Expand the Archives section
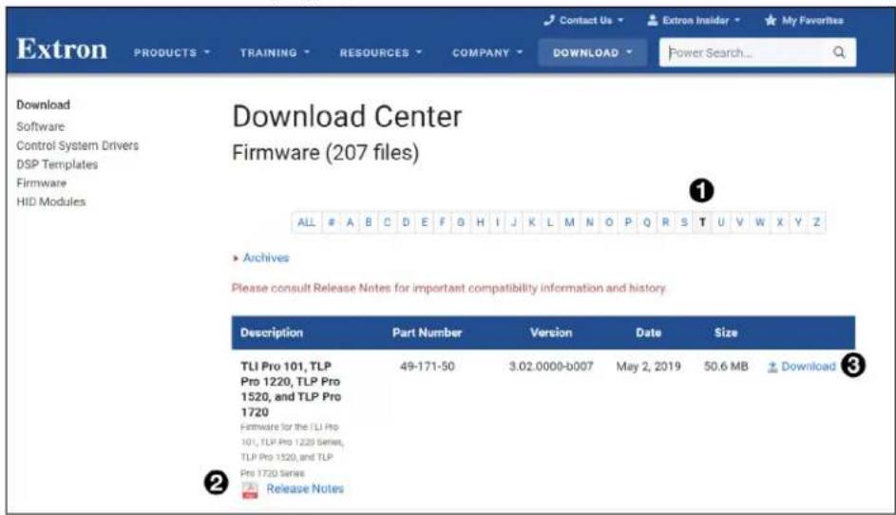896x515 pixels. (x=261, y=257)
